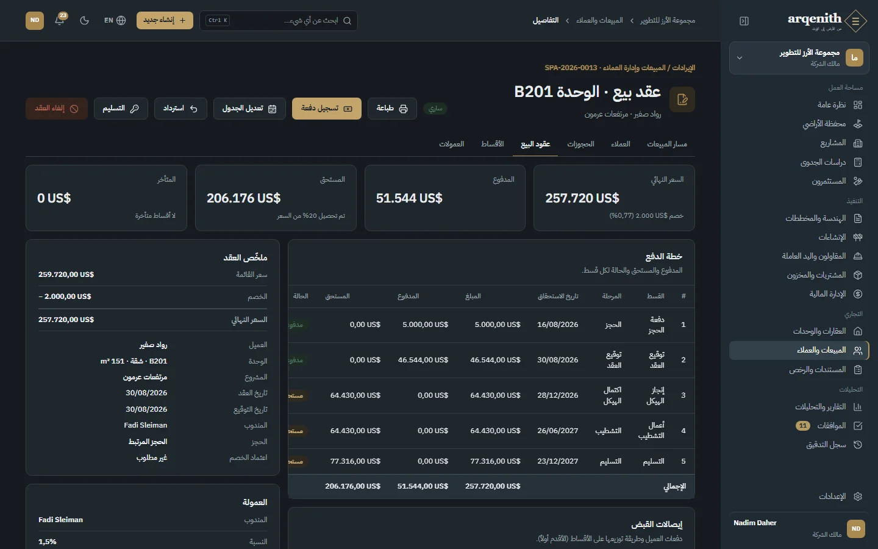Image resolution: width=878 pixels, height=549 pixels.
Task: Click due date 16/08/2026 in row 1
Action: coord(557,325)
